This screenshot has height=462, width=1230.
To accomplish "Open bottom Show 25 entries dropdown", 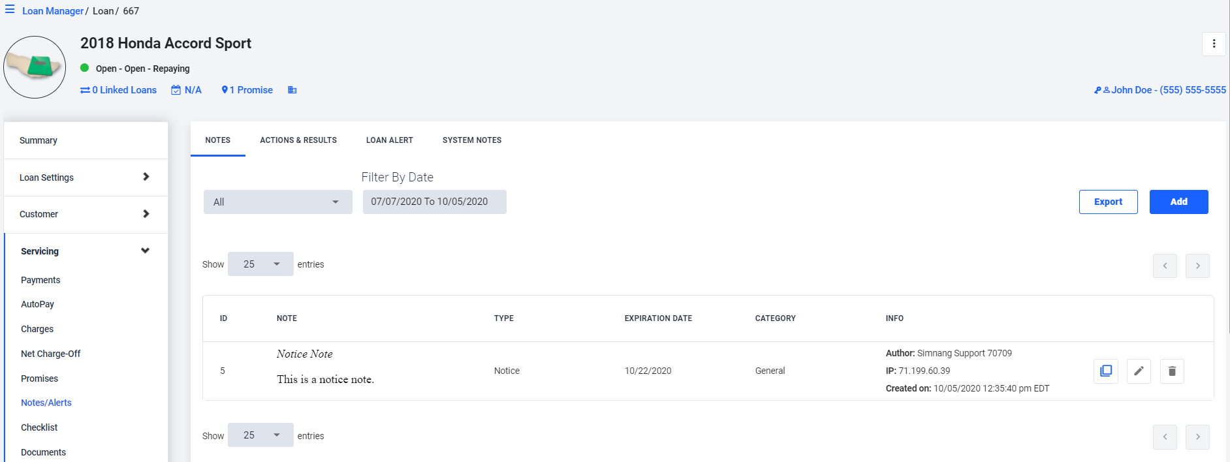I will [x=260, y=435].
